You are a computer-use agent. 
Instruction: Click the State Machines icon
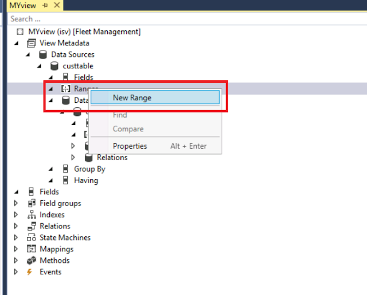[x=32, y=238]
